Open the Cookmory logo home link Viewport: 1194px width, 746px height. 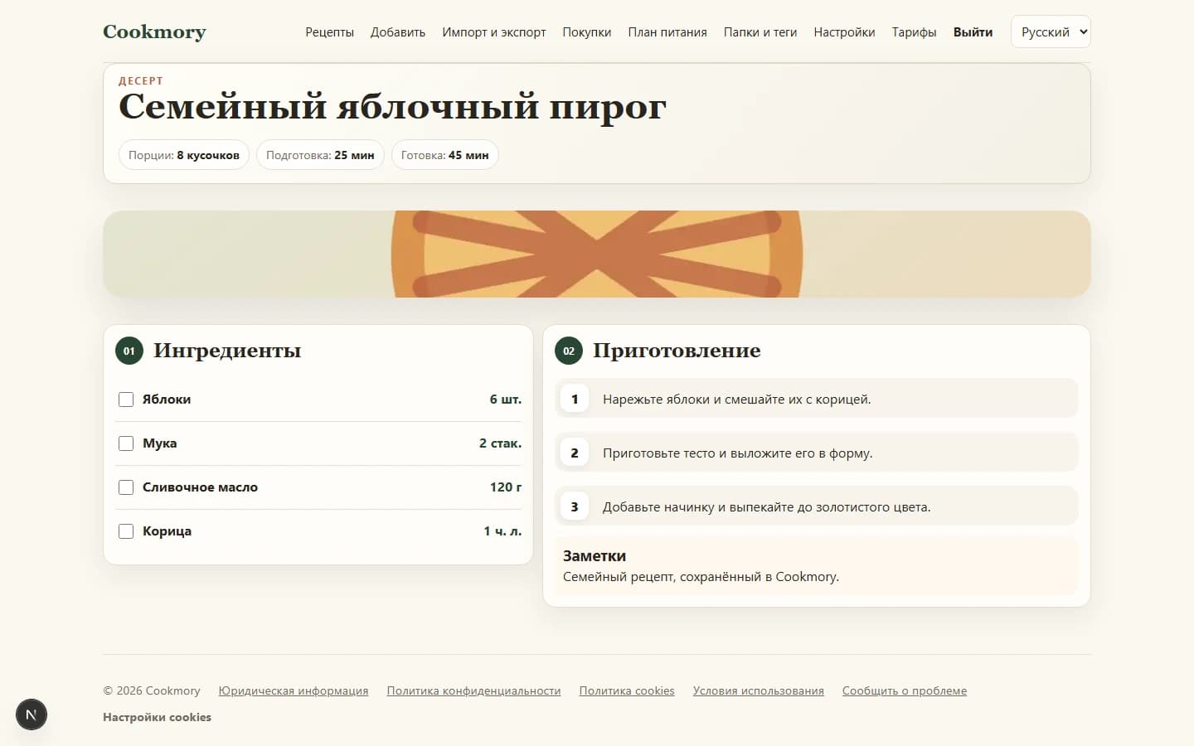[154, 31]
